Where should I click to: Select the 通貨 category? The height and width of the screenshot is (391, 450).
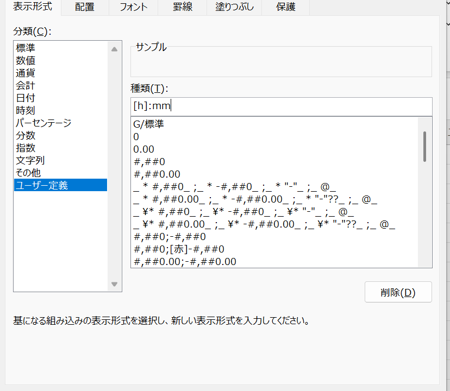pyautogui.click(x=26, y=73)
